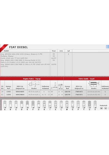Screen dimensions: 109x155
Task: Click guide dimension 14,03x8,02x43 in EX row
Action: (x=94, y=95)
